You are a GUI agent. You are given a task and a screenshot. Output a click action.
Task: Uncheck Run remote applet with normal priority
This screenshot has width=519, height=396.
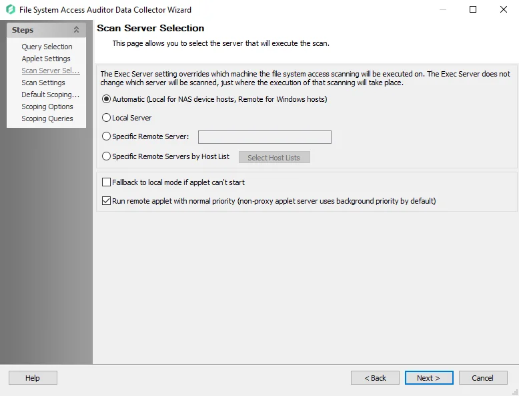[106, 201]
